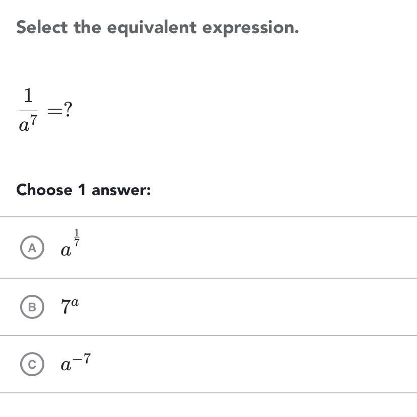Click the negative 7 exponent in option C

(84, 358)
